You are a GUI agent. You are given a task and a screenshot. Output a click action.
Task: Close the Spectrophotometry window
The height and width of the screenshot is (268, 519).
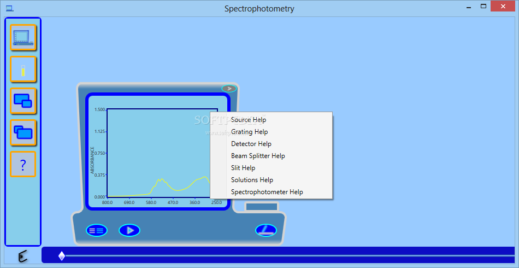[504, 7]
